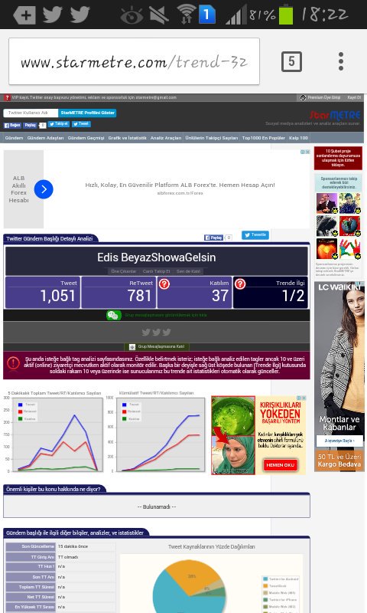
Task: Click the StarMETRE logo
Action: click(x=335, y=115)
